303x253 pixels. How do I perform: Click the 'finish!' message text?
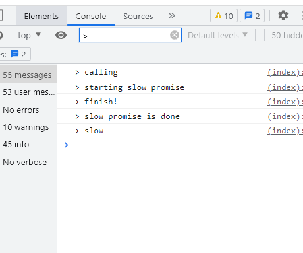click(101, 102)
